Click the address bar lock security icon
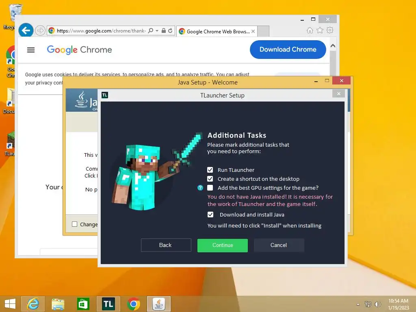Image resolution: width=416 pixels, height=312 pixels. (164, 30)
